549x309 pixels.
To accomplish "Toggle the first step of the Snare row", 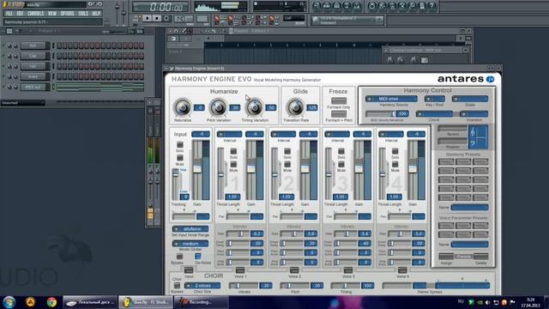I will pos(59,76).
